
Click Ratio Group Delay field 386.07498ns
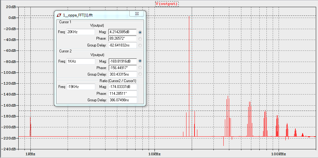click(123, 100)
